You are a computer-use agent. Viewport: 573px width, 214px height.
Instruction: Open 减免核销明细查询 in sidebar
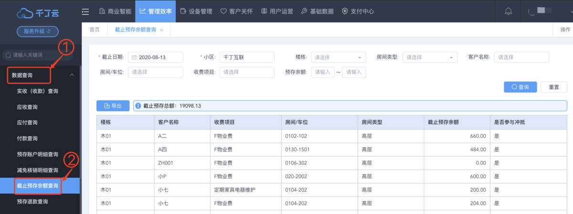pos(37,170)
